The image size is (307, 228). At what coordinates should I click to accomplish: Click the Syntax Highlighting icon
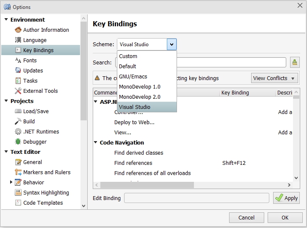click(18, 192)
